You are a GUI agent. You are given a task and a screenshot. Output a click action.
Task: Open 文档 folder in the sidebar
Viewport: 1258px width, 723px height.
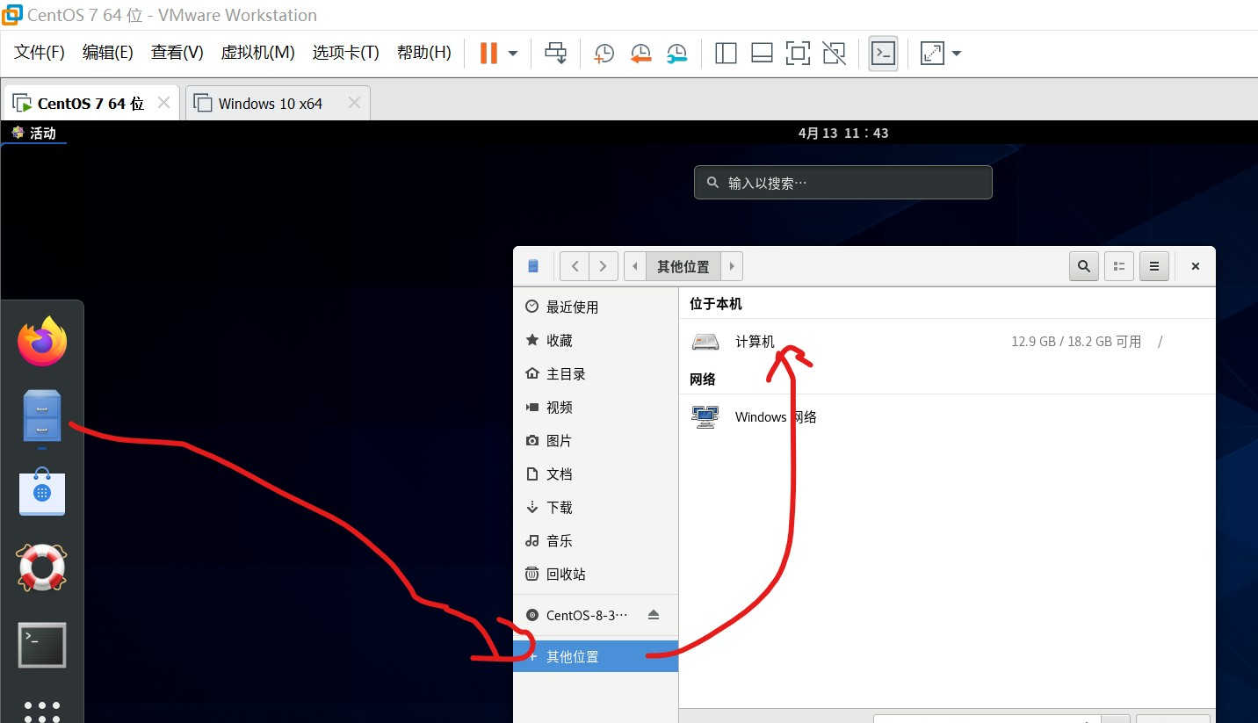[596, 474]
